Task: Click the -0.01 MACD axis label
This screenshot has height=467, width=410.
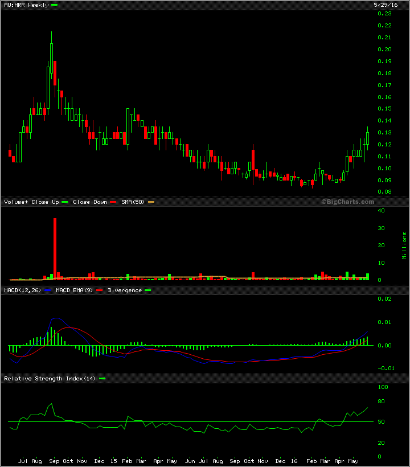Action: click(386, 368)
